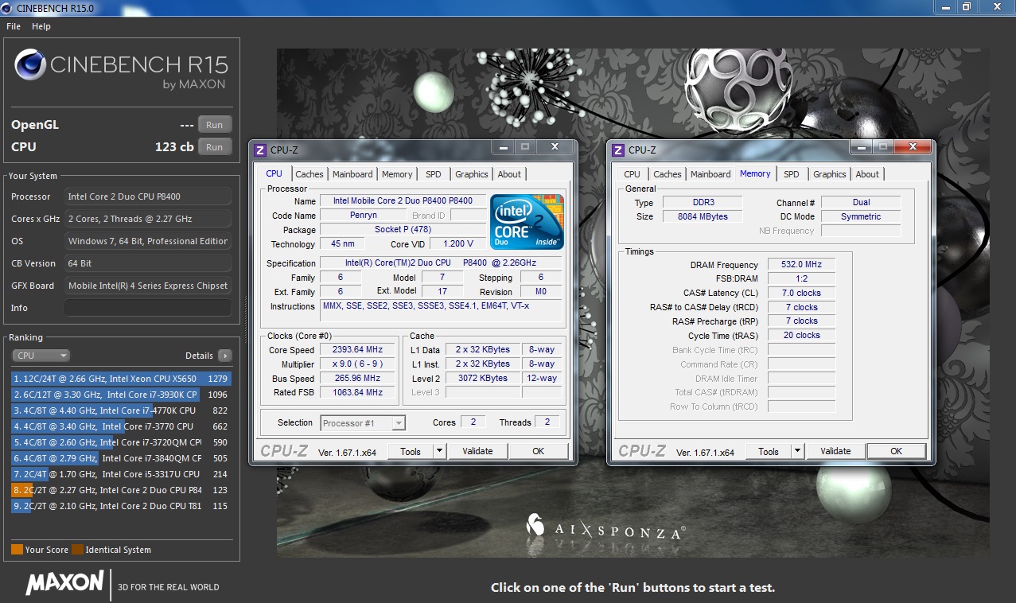Switch to Mainboard tab in right CPU-Z window
The width and height of the screenshot is (1016, 603).
(710, 174)
